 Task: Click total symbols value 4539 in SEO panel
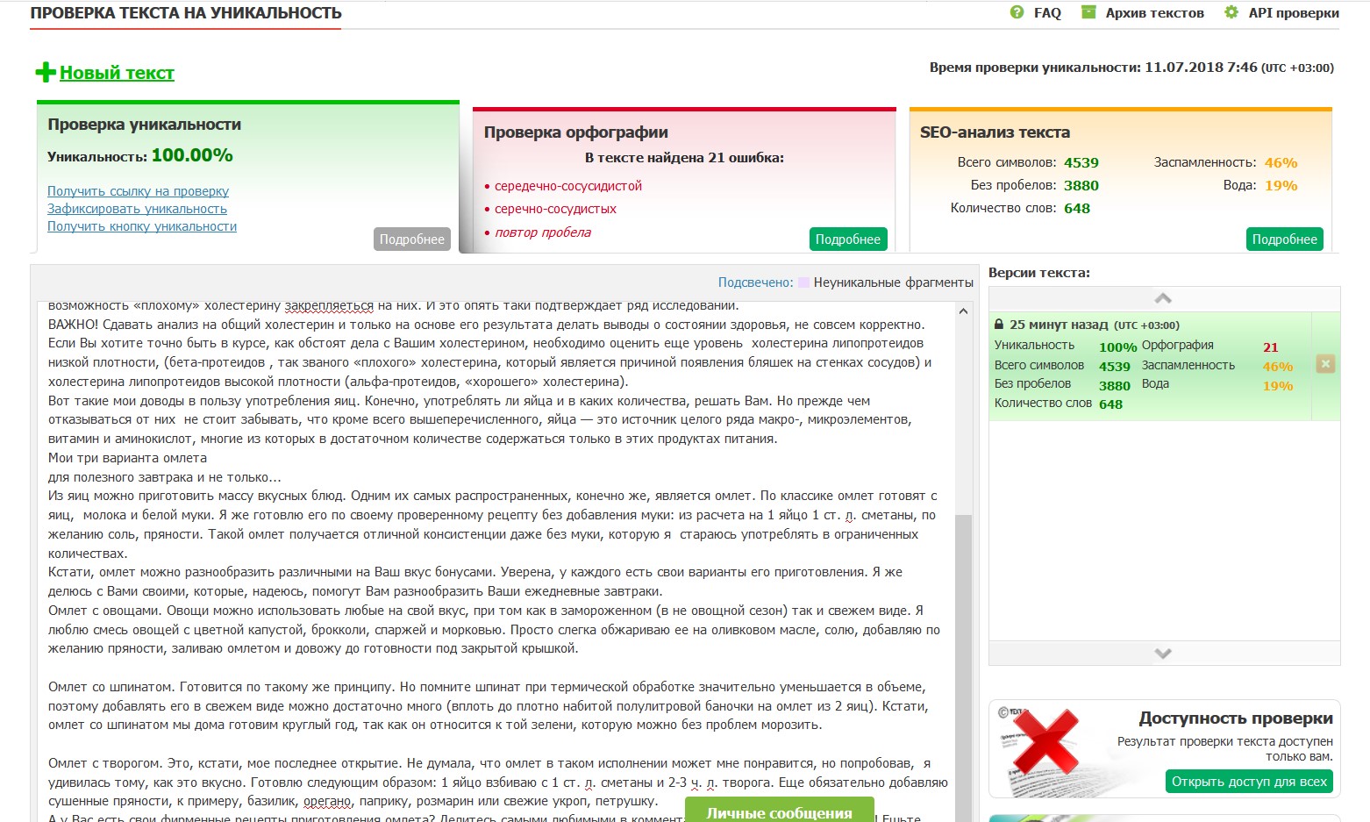1081,162
